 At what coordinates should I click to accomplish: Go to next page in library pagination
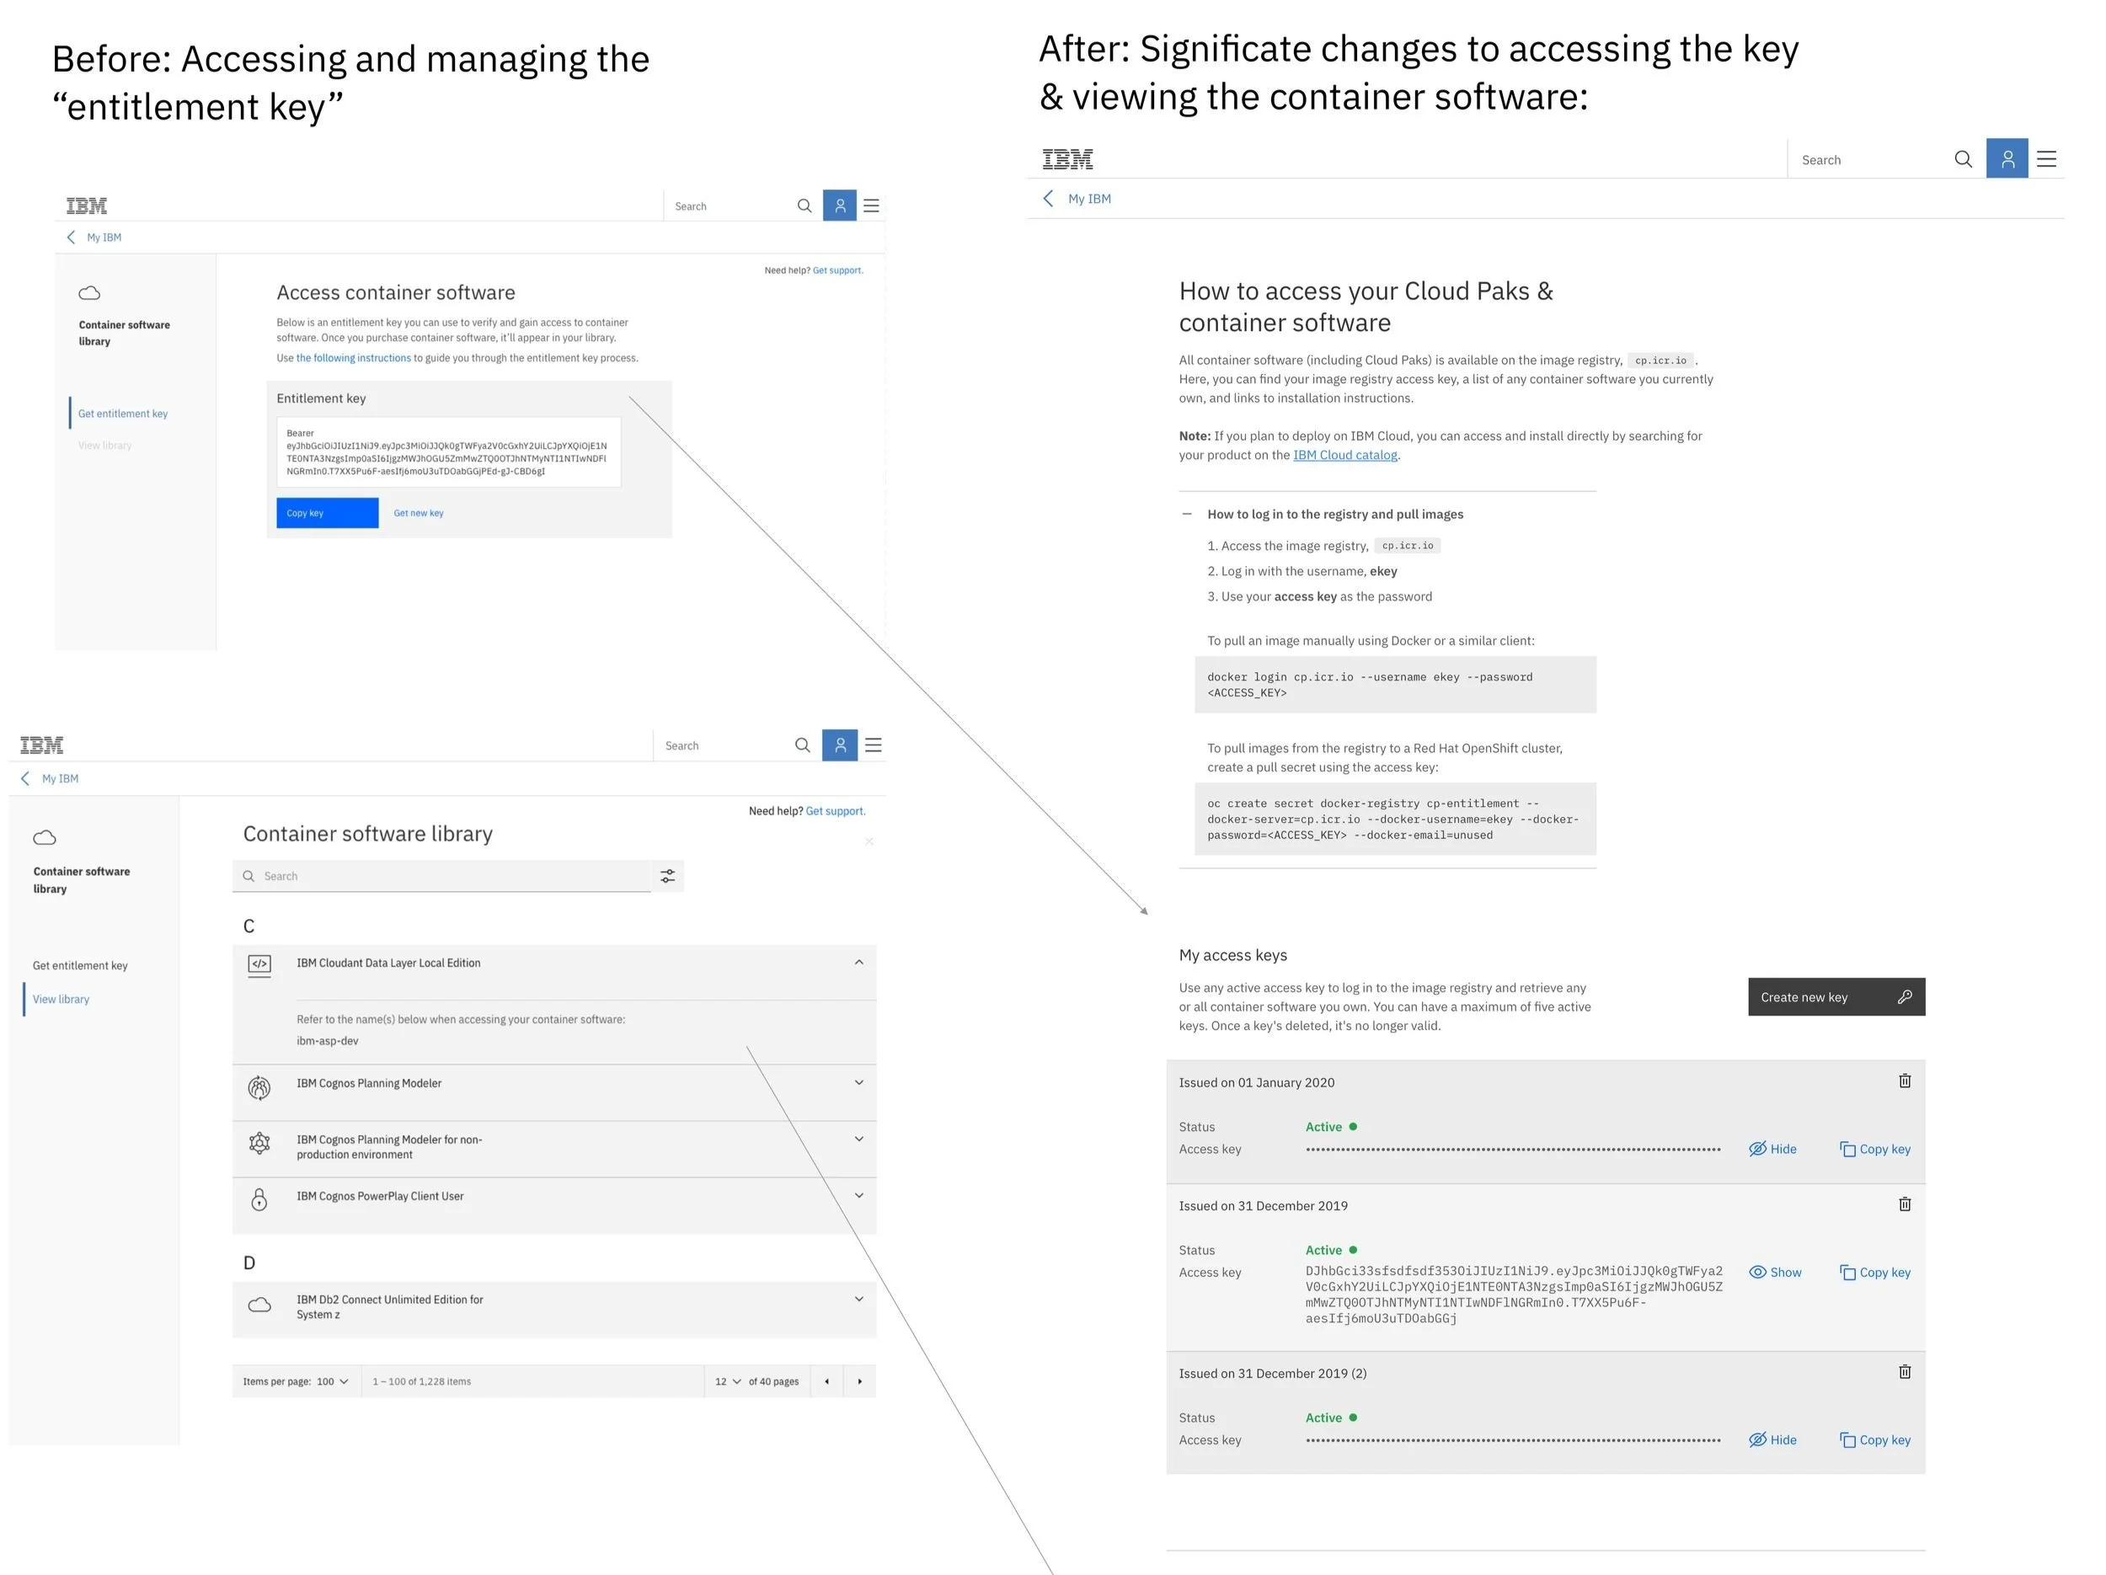click(x=858, y=1380)
